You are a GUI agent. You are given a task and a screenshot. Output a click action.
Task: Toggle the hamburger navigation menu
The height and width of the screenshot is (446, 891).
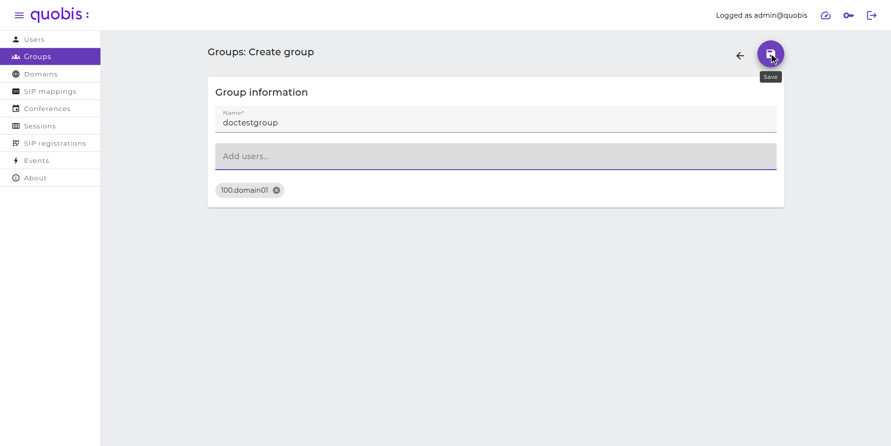19,15
